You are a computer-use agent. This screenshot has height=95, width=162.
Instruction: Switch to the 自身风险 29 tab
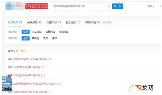tap(15, 22)
